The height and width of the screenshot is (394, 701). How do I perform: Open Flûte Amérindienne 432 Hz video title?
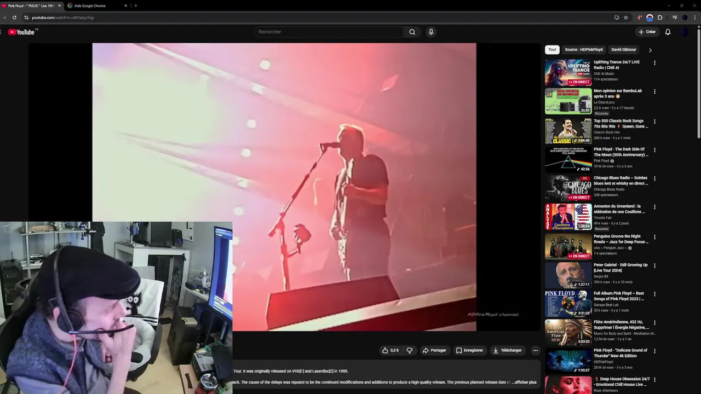pyautogui.click(x=622, y=325)
